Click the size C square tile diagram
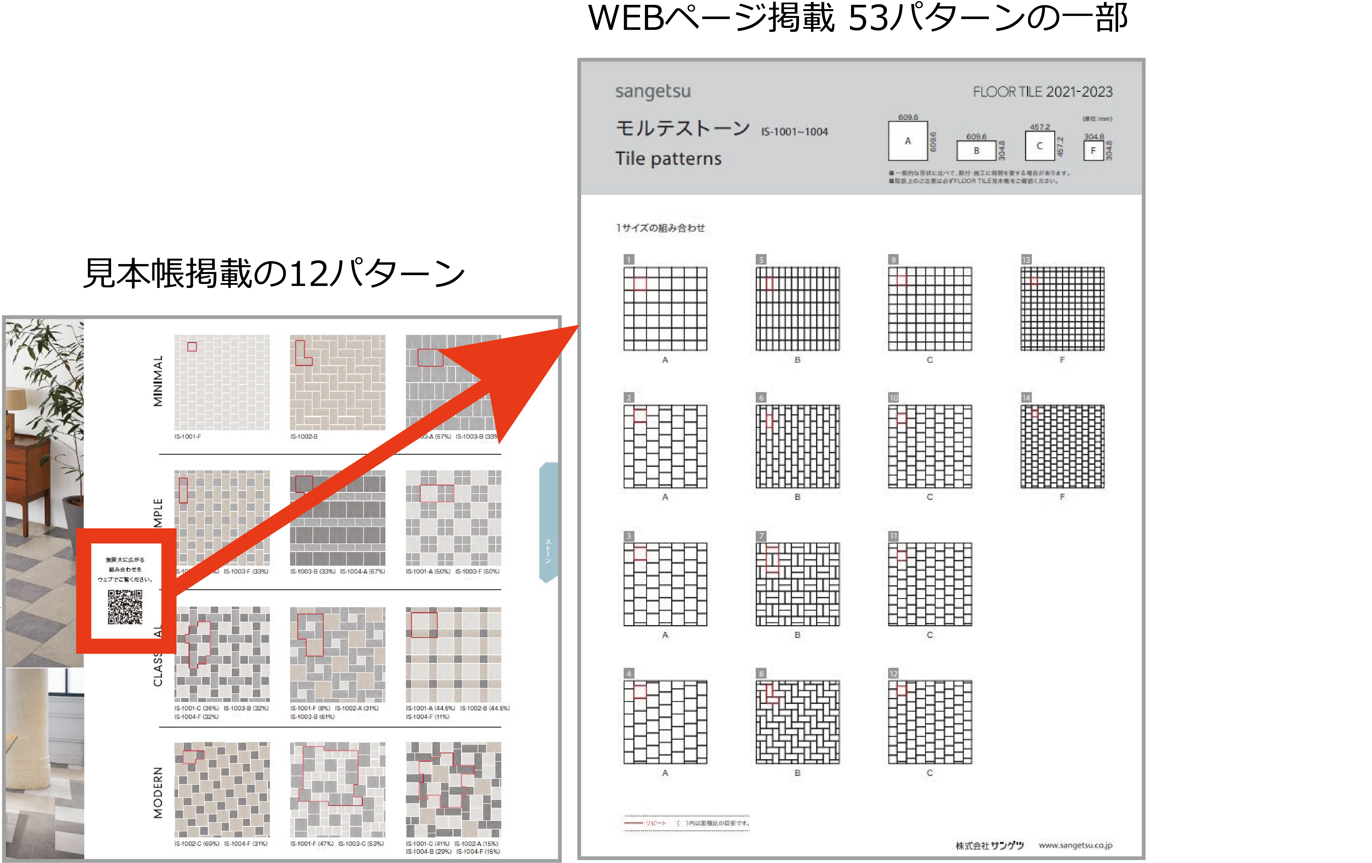This screenshot has width=1372, height=863. coord(1040,146)
